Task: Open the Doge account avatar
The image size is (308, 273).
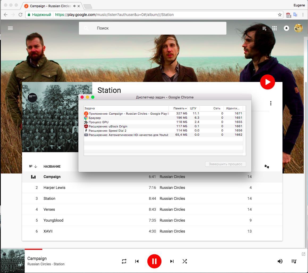Action: point(298,28)
